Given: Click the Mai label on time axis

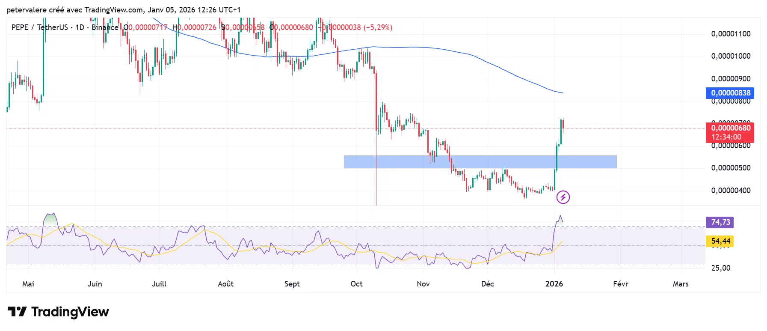Looking at the screenshot, I should [x=28, y=284].
